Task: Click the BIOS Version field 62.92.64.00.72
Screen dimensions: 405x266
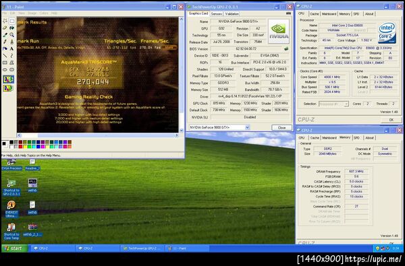Action: (x=246, y=48)
